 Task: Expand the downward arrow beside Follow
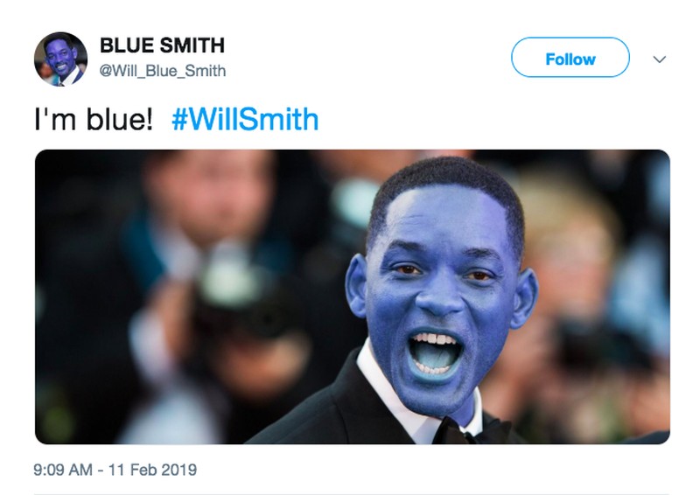coord(660,59)
